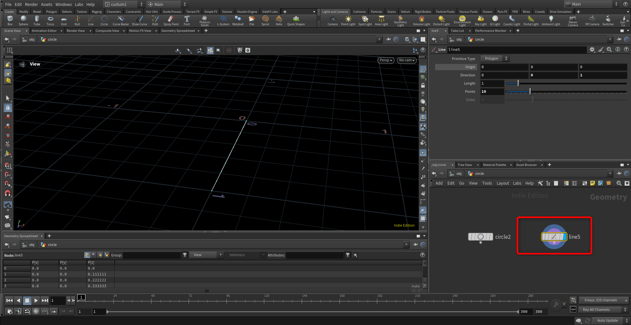Toggle Auto Update mode at bottom right
Image resolution: width=631 pixels, height=325 pixels.
coord(607,320)
